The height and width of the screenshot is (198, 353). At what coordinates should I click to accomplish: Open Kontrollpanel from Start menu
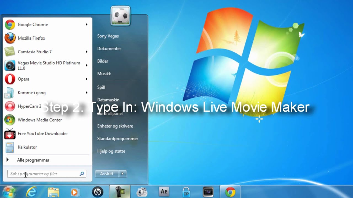(110, 114)
